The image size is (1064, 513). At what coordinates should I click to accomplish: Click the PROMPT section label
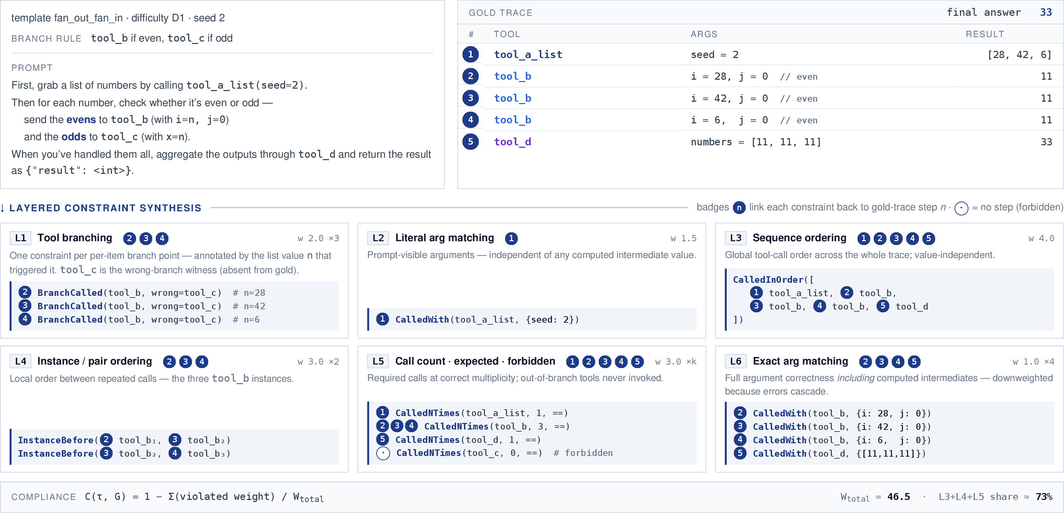tap(32, 68)
